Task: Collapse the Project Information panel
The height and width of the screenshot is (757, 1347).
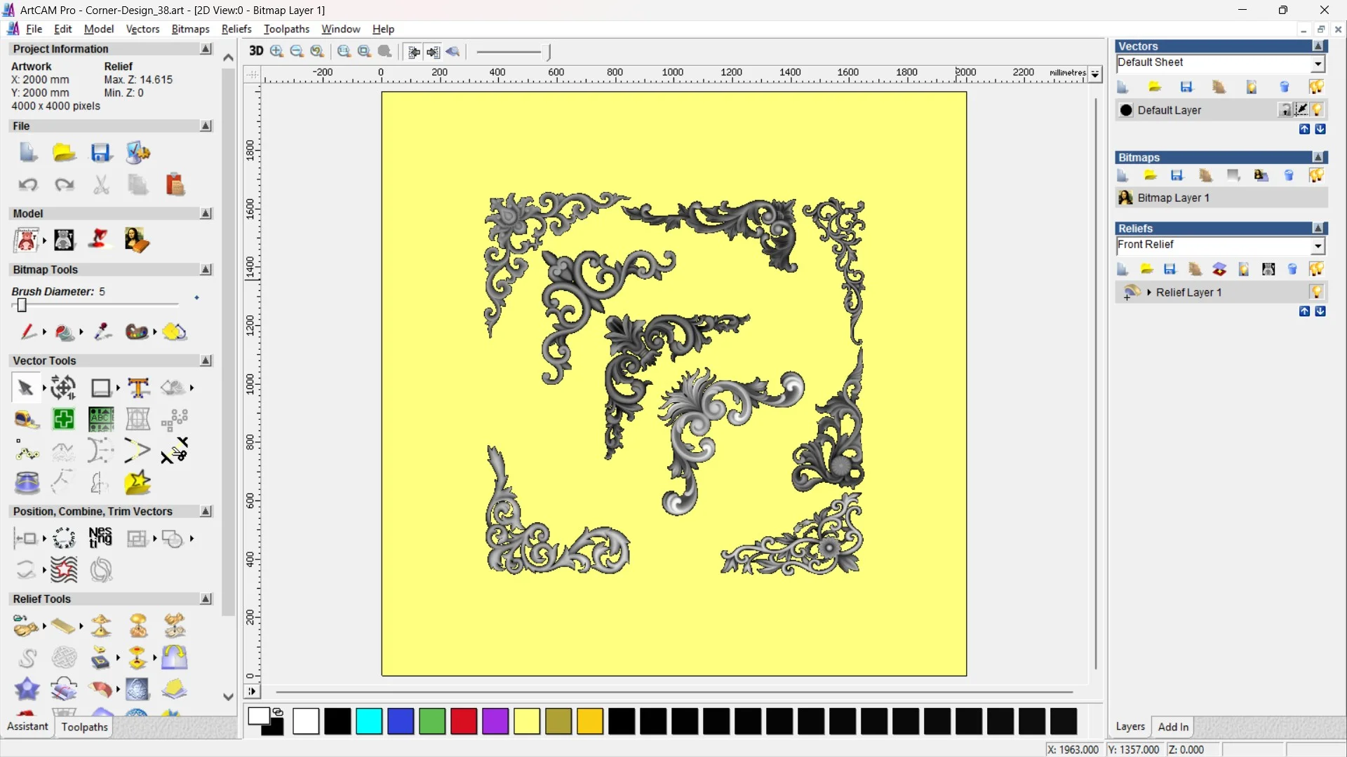Action: pos(206,49)
